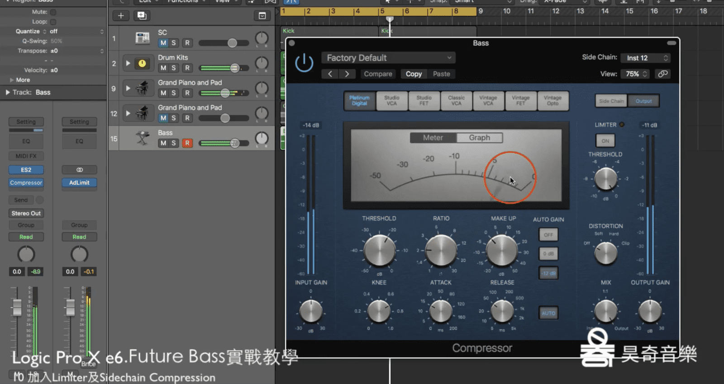Solo the track 9 Grand Piano
Image resolution: width=724 pixels, height=384 pixels.
coord(174,93)
